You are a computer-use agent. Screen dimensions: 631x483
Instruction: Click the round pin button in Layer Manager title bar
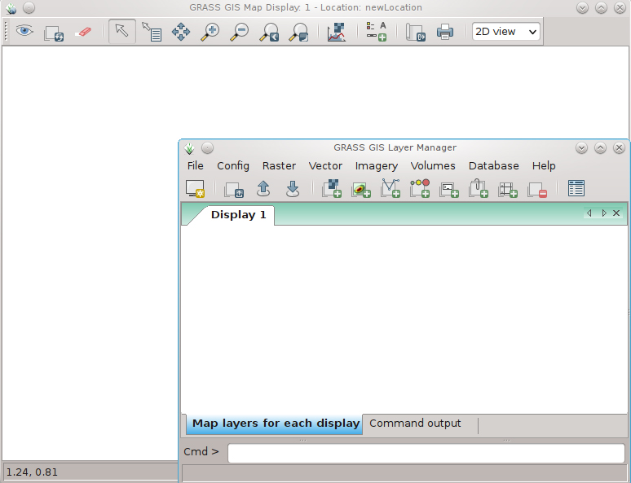point(207,148)
